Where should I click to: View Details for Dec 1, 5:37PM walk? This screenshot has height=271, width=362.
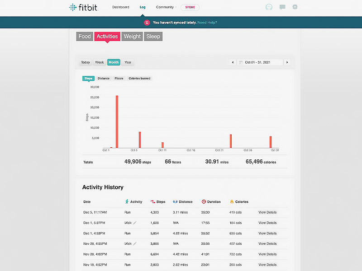click(267, 223)
